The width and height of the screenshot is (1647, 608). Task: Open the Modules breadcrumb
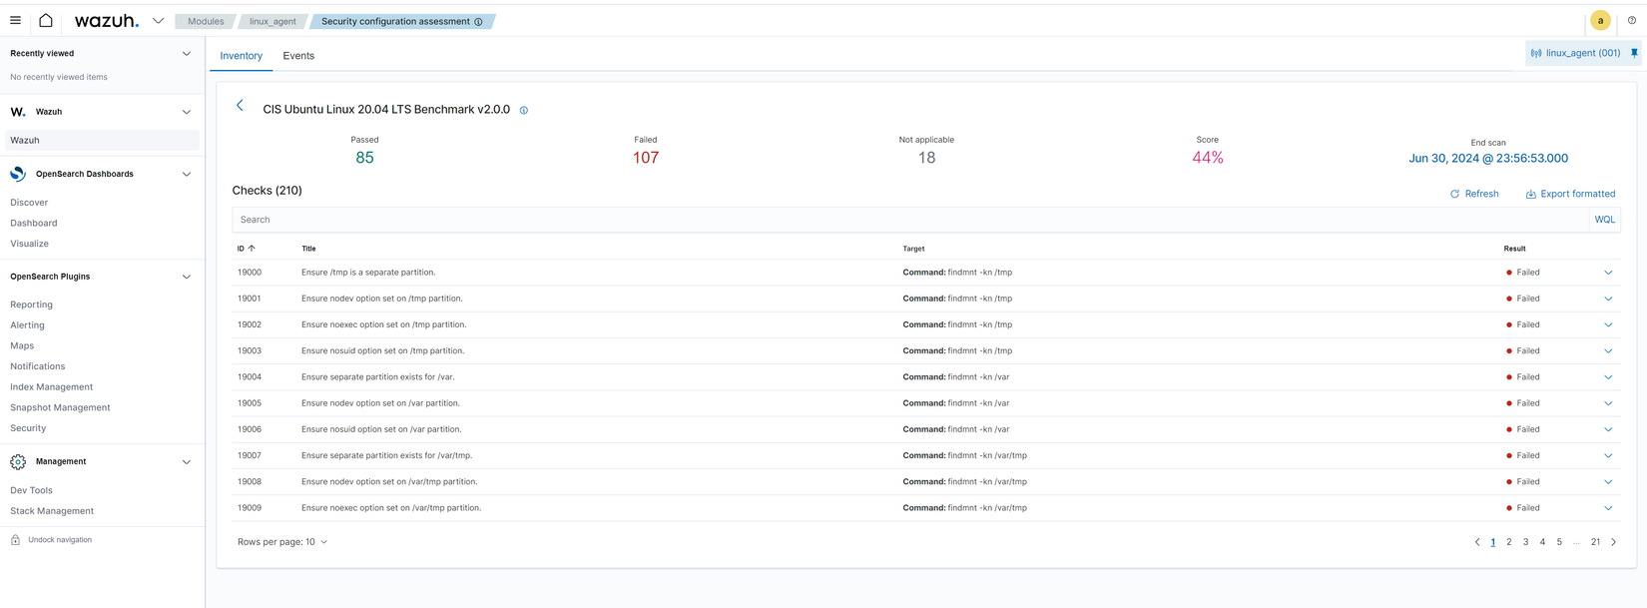206,21
